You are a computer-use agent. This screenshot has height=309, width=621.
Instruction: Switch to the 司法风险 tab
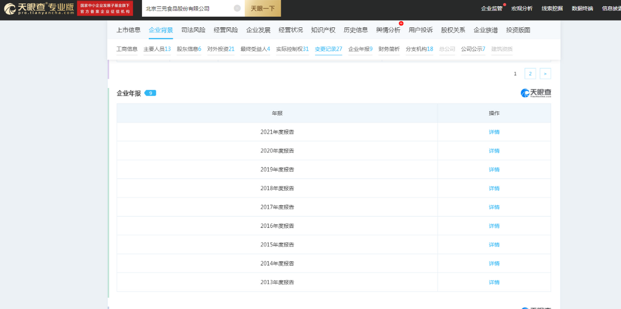pyautogui.click(x=193, y=30)
